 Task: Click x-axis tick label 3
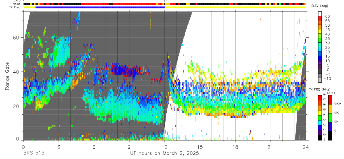pos(58,147)
